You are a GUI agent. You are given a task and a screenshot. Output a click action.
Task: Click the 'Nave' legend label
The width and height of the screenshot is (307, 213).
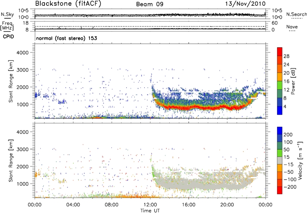292,27
